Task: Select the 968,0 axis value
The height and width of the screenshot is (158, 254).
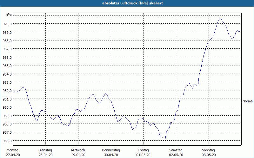Action: click(x=7, y=41)
